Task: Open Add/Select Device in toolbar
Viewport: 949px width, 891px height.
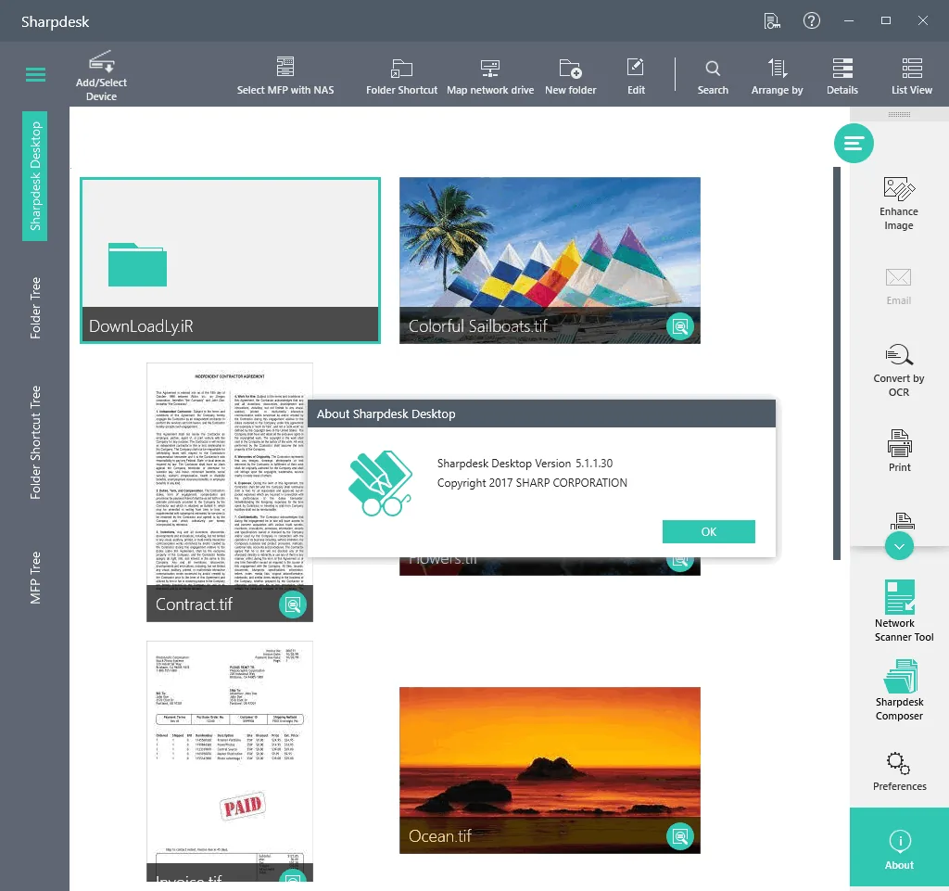Action: point(101,76)
